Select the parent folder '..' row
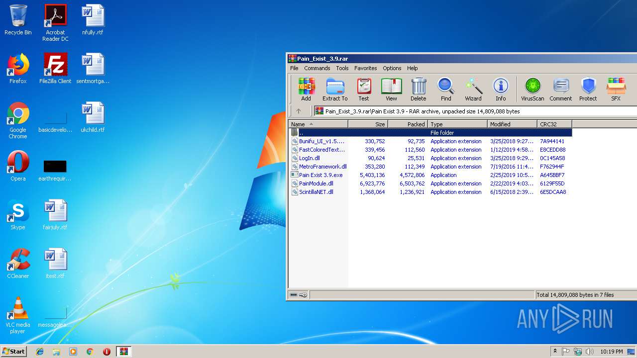Viewport: 637px width, 358px height. click(430, 133)
